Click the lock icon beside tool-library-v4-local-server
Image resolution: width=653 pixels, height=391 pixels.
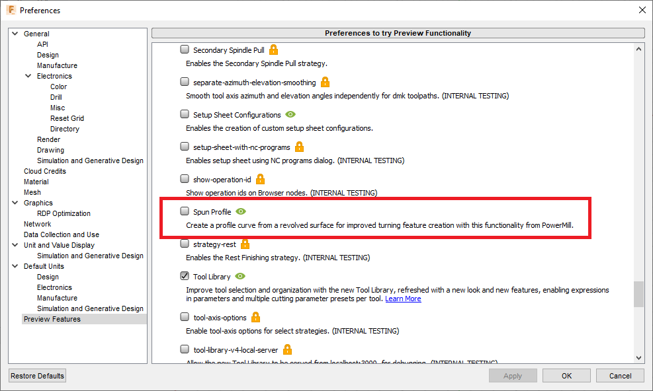tap(287, 349)
